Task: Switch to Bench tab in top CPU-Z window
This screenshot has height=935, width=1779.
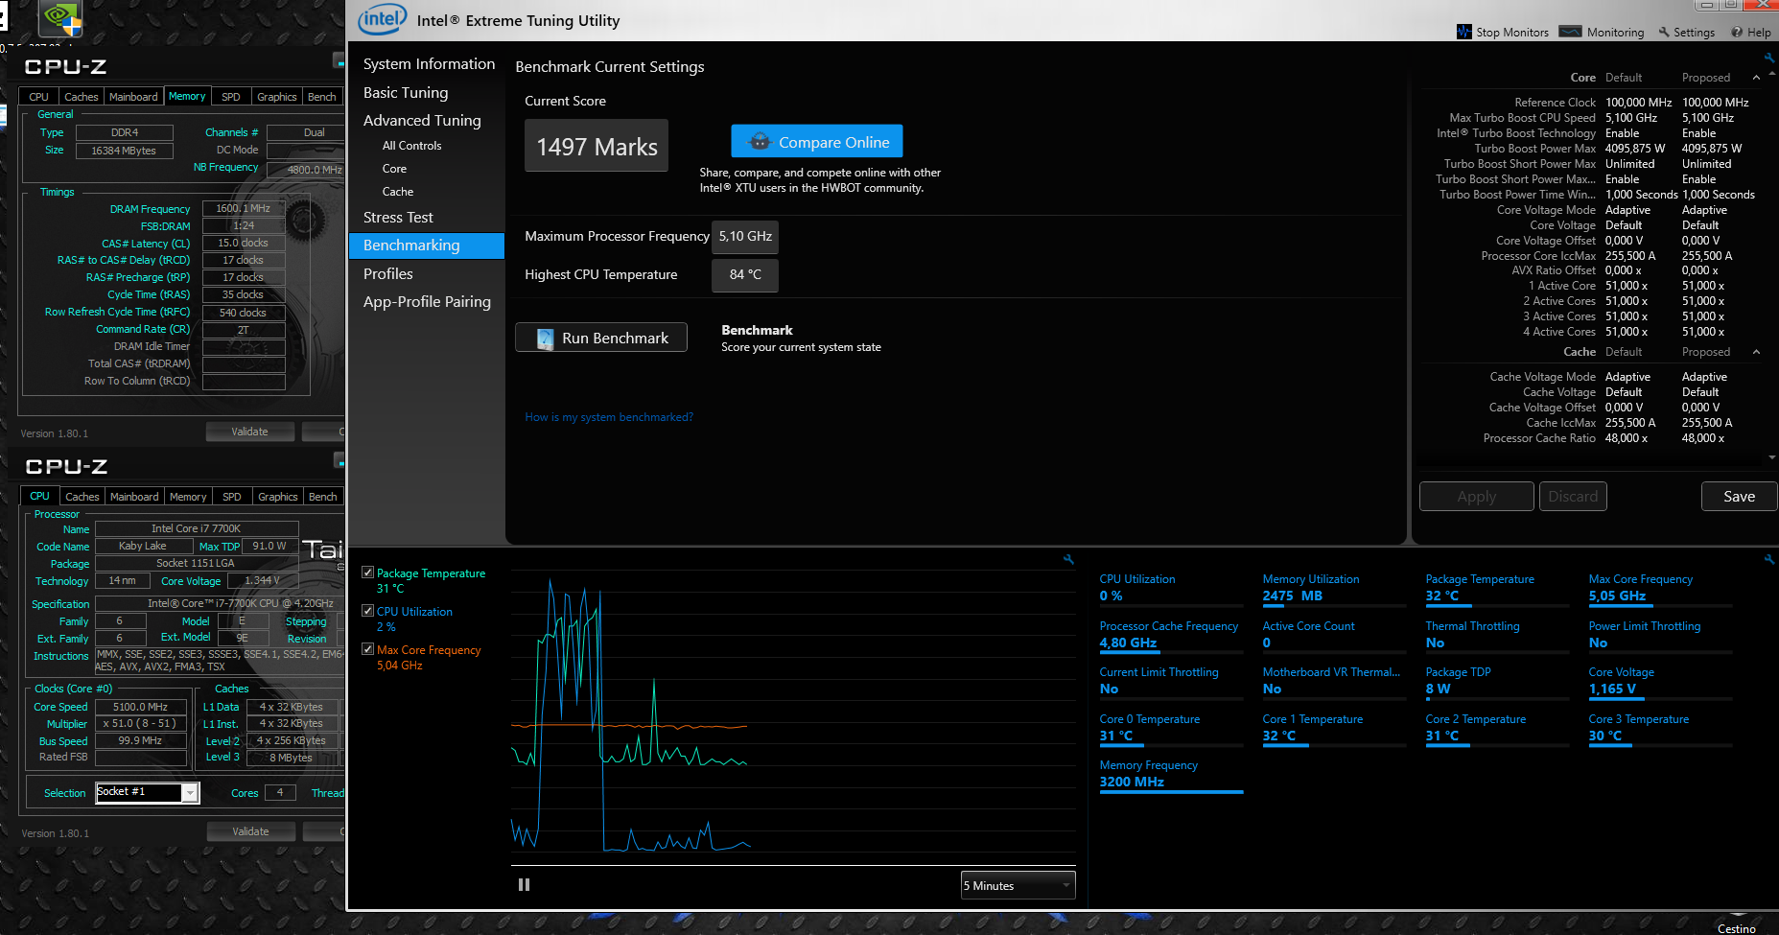Action: click(322, 97)
